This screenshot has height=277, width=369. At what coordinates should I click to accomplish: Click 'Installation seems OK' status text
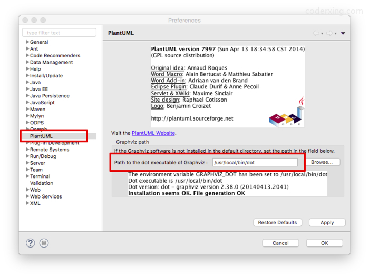tap(187, 193)
